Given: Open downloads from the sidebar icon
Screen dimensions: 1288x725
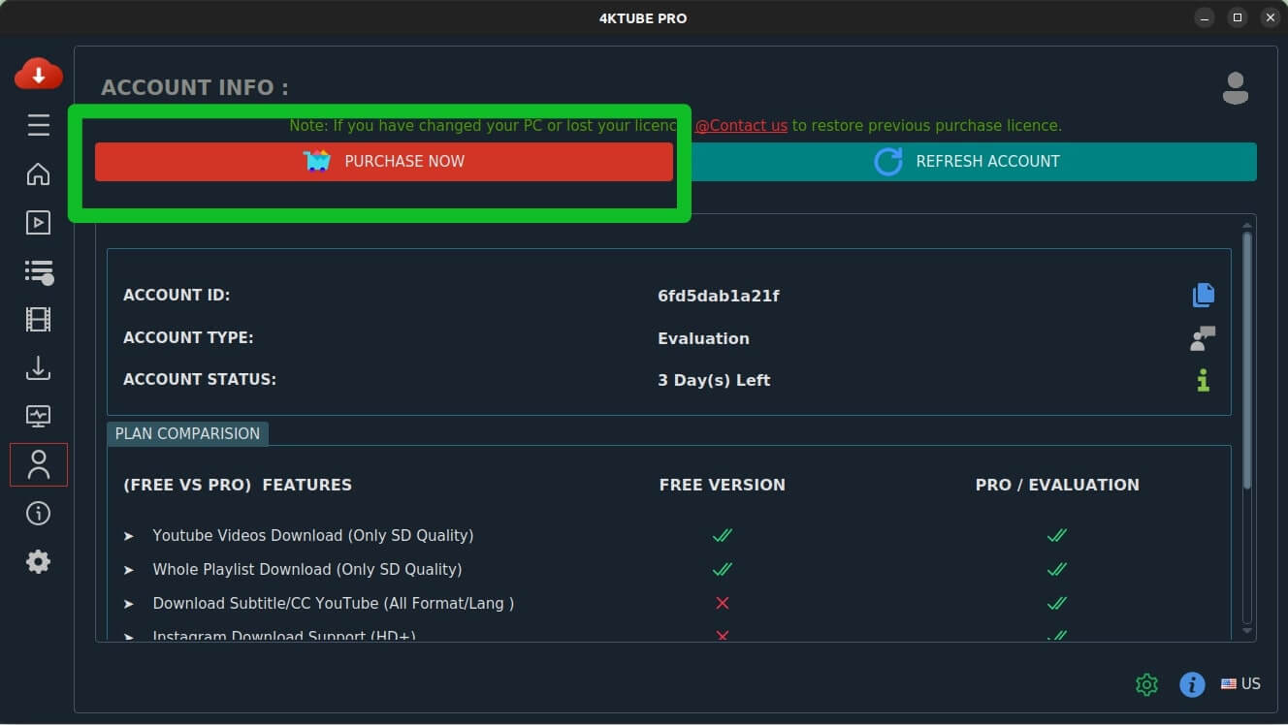Looking at the screenshot, I should tap(39, 368).
